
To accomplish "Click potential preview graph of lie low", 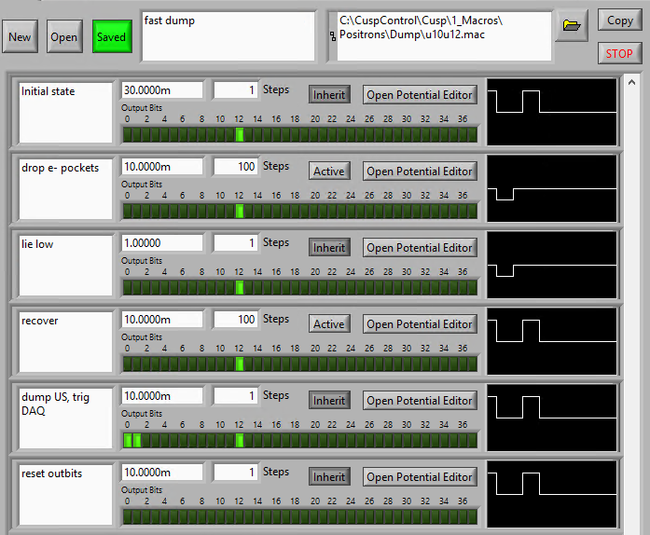I will [552, 265].
